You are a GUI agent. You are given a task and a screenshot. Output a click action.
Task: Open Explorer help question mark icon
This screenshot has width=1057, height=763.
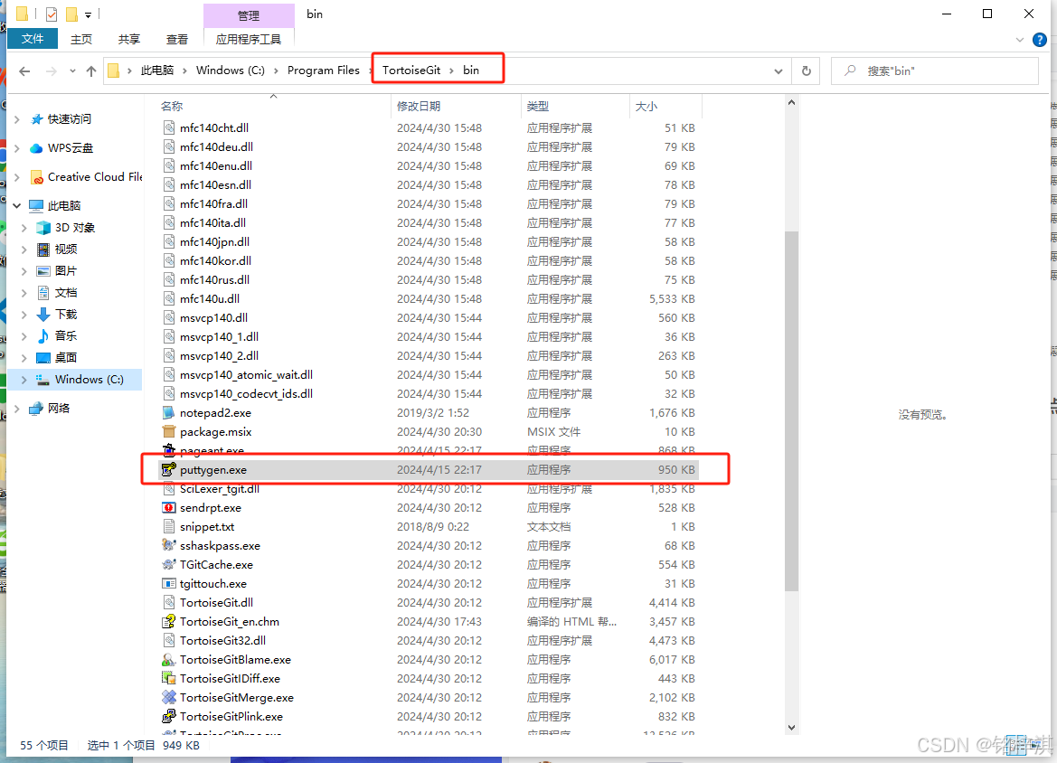pos(1040,40)
